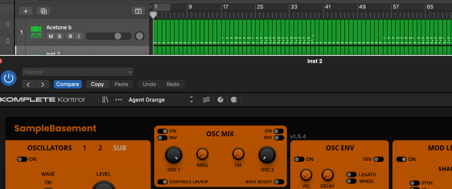The width and height of the screenshot is (452, 189).
Task: Click the Undo button
Action: point(149,84)
